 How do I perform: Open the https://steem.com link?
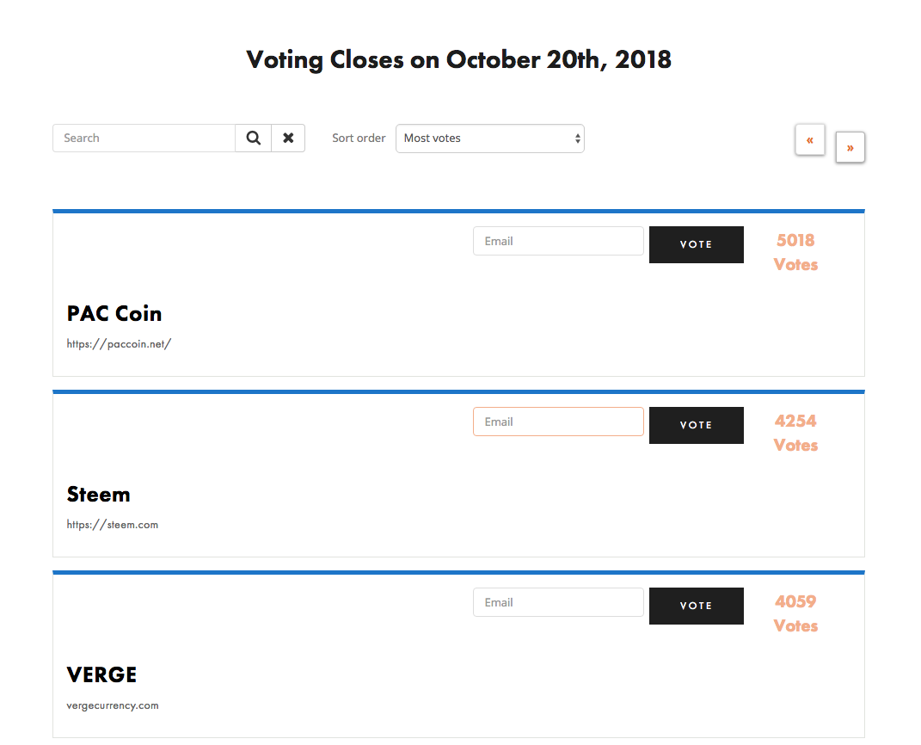pos(113,525)
